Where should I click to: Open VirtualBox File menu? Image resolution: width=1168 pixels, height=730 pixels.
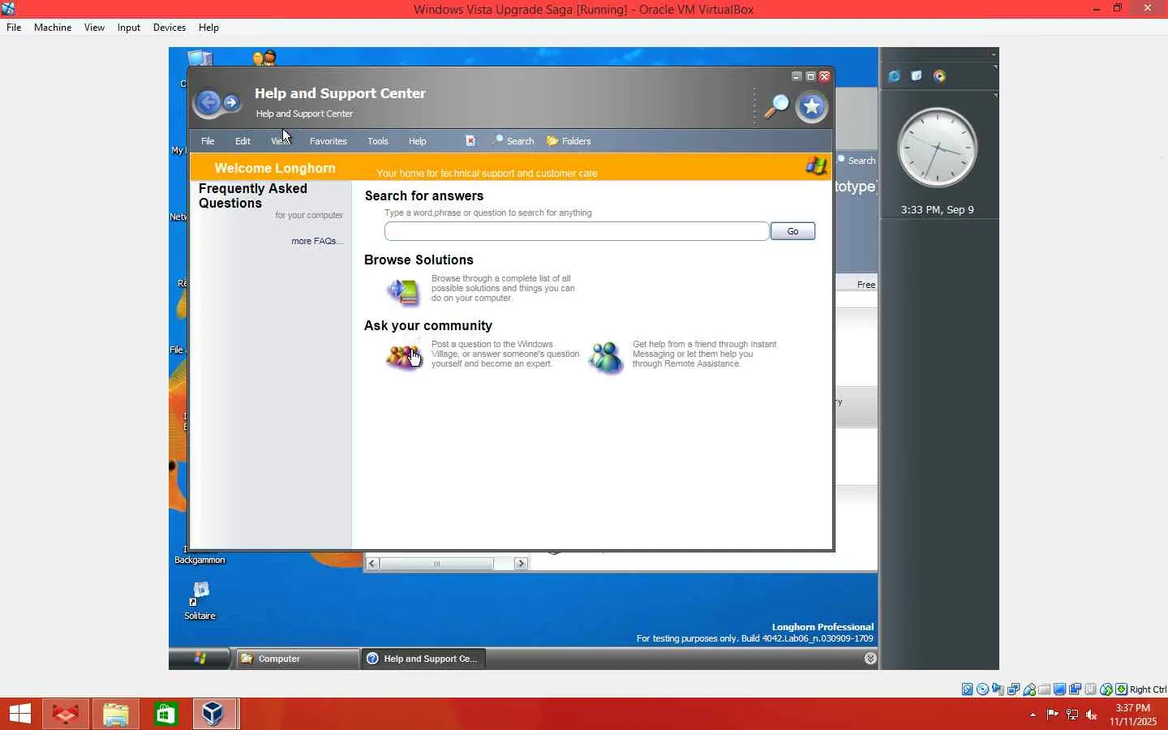(14, 28)
